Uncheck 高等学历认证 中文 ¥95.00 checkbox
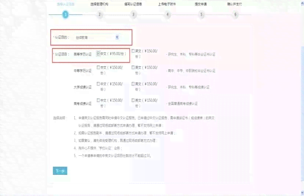Image resolution: width=304 pixels, height=196 pixels. pyautogui.click(x=98, y=53)
